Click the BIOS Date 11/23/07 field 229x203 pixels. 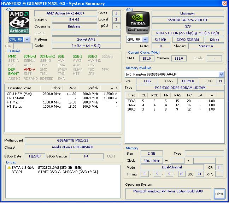coord(35,156)
